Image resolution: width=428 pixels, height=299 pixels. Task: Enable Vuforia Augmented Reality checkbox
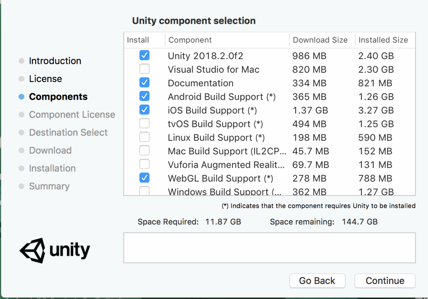144,164
